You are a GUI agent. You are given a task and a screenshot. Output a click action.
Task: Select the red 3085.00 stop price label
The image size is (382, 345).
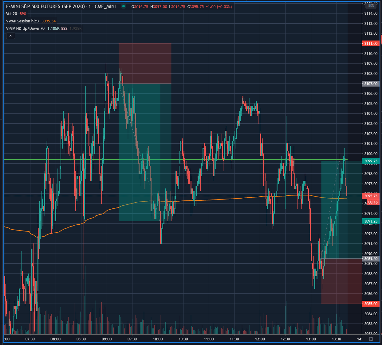click(371, 304)
